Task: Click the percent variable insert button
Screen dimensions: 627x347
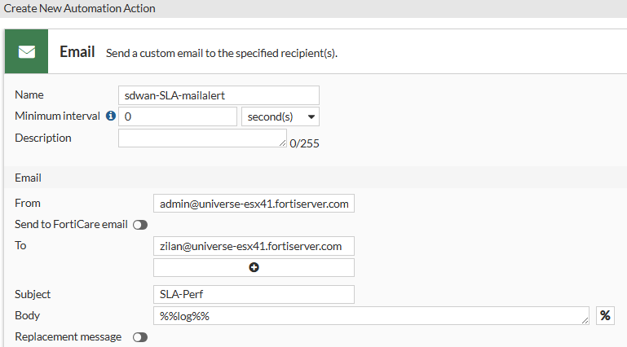Action: tap(605, 316)
